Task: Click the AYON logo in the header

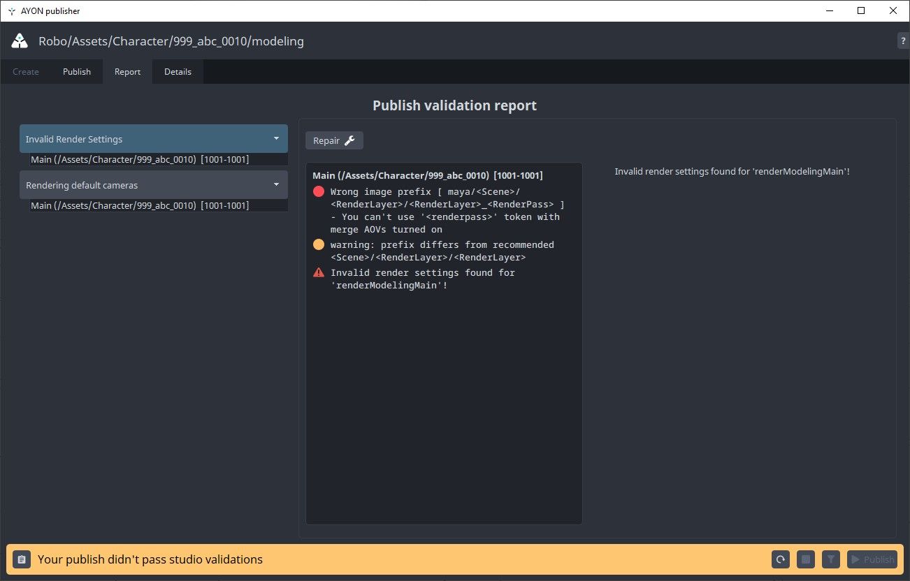Action: [19, 40]
